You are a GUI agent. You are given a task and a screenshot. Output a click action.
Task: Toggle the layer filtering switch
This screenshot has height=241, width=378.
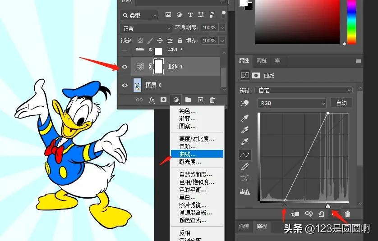pyautogui.click(x=224, y=14)
